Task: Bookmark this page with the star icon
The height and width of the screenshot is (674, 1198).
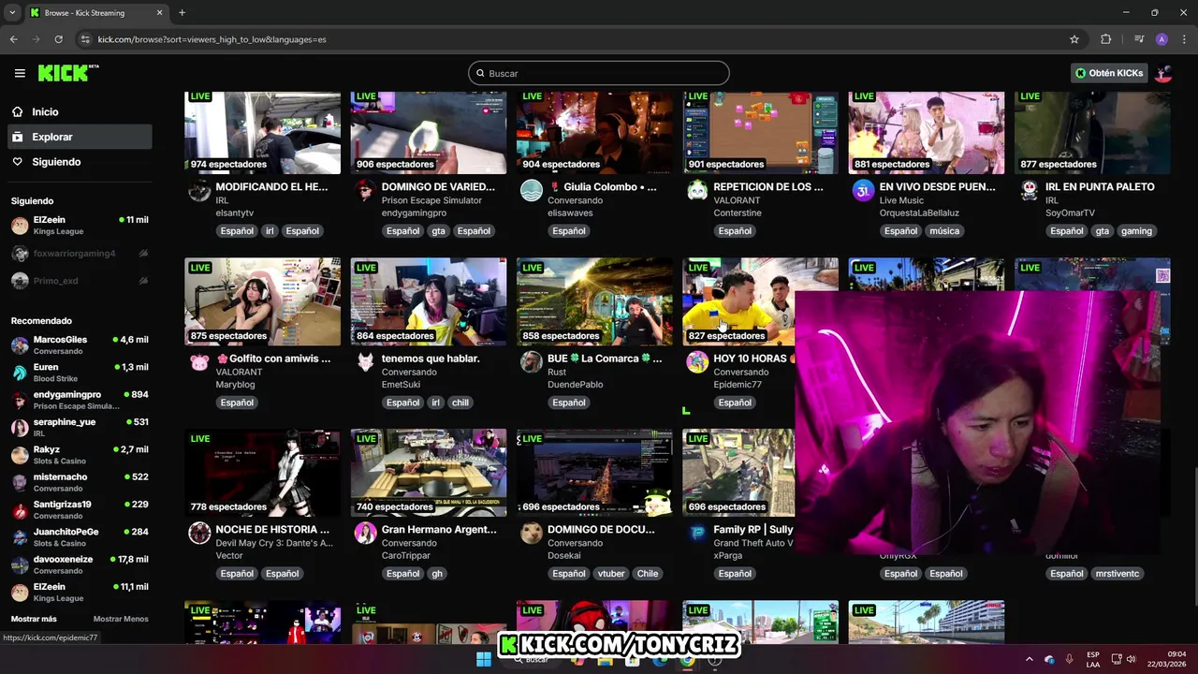Action: pos(1074,39)
